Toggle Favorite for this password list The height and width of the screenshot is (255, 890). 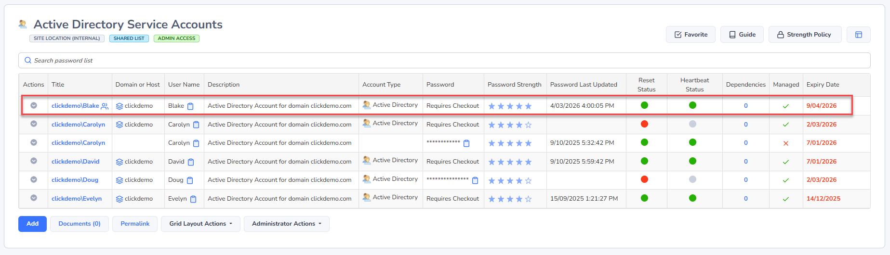pyautogui.click(x=691, y=35)
